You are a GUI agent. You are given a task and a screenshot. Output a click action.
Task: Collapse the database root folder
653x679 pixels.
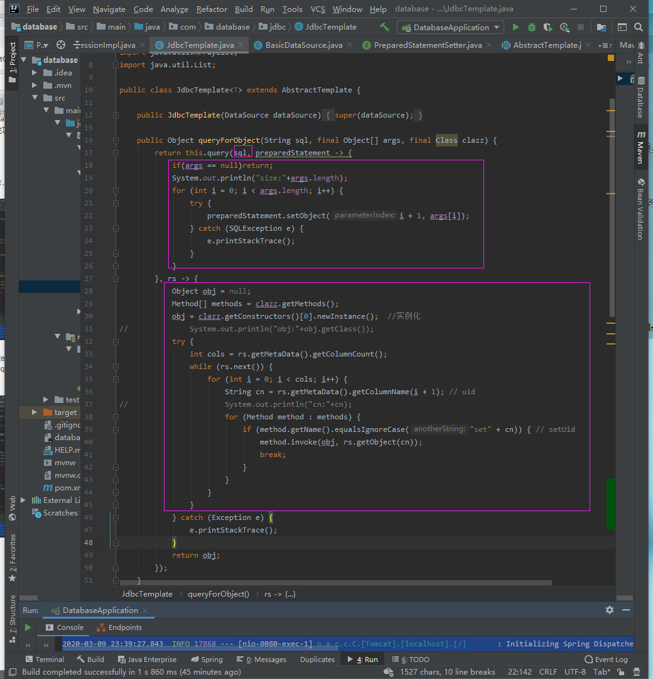tap(24, 60)
